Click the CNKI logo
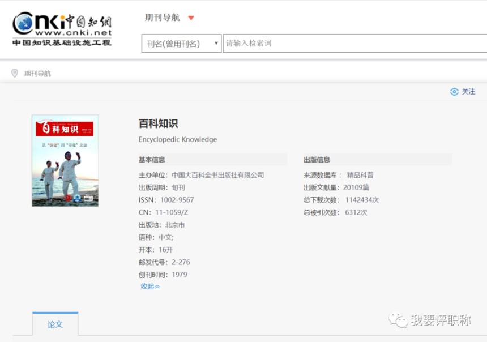Image resolution: width=487 pixels, height=342 pixels. pyautogui.click(x=62, y=29)
